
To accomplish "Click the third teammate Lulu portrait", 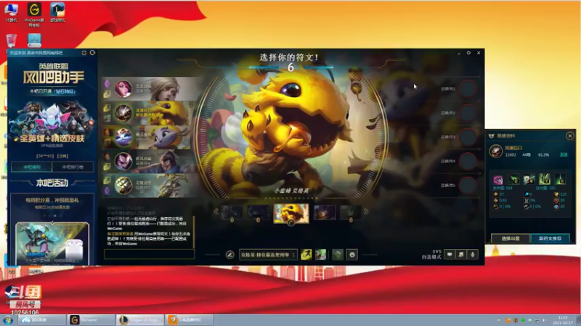I will [x=123, y=137].
